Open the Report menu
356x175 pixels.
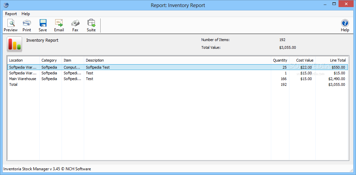pyautogui.click(x=11, y=13)
